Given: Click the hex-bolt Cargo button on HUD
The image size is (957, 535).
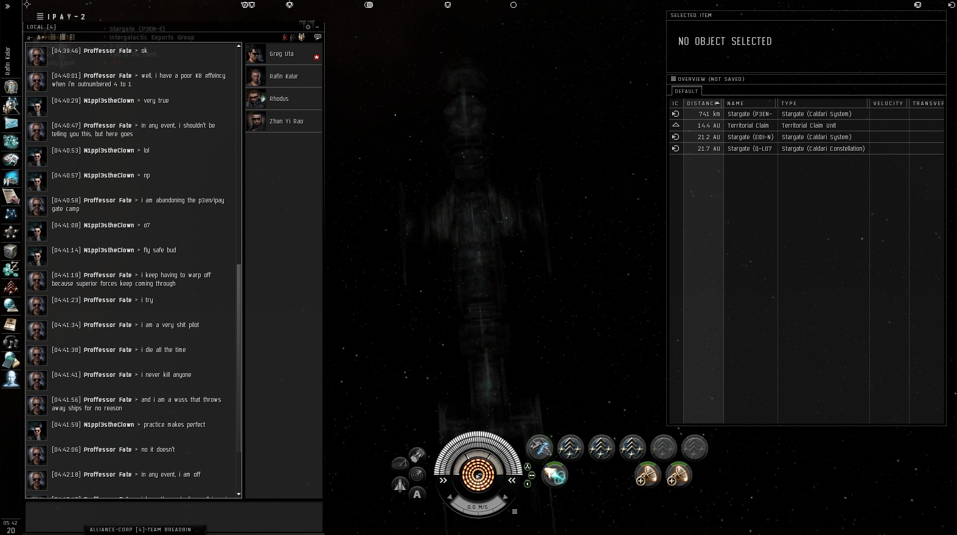Looking at the screenshot, I should 417,455.
